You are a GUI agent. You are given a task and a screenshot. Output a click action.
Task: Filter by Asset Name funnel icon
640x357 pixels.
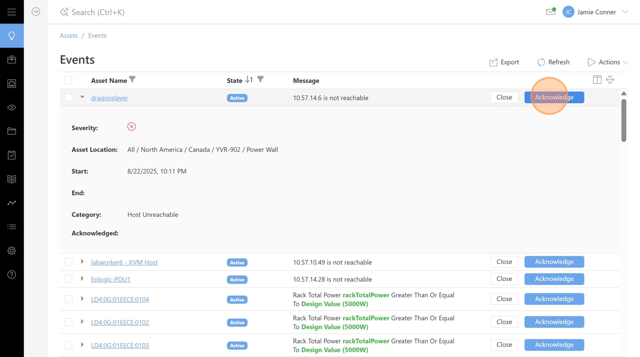click(132, 80)
